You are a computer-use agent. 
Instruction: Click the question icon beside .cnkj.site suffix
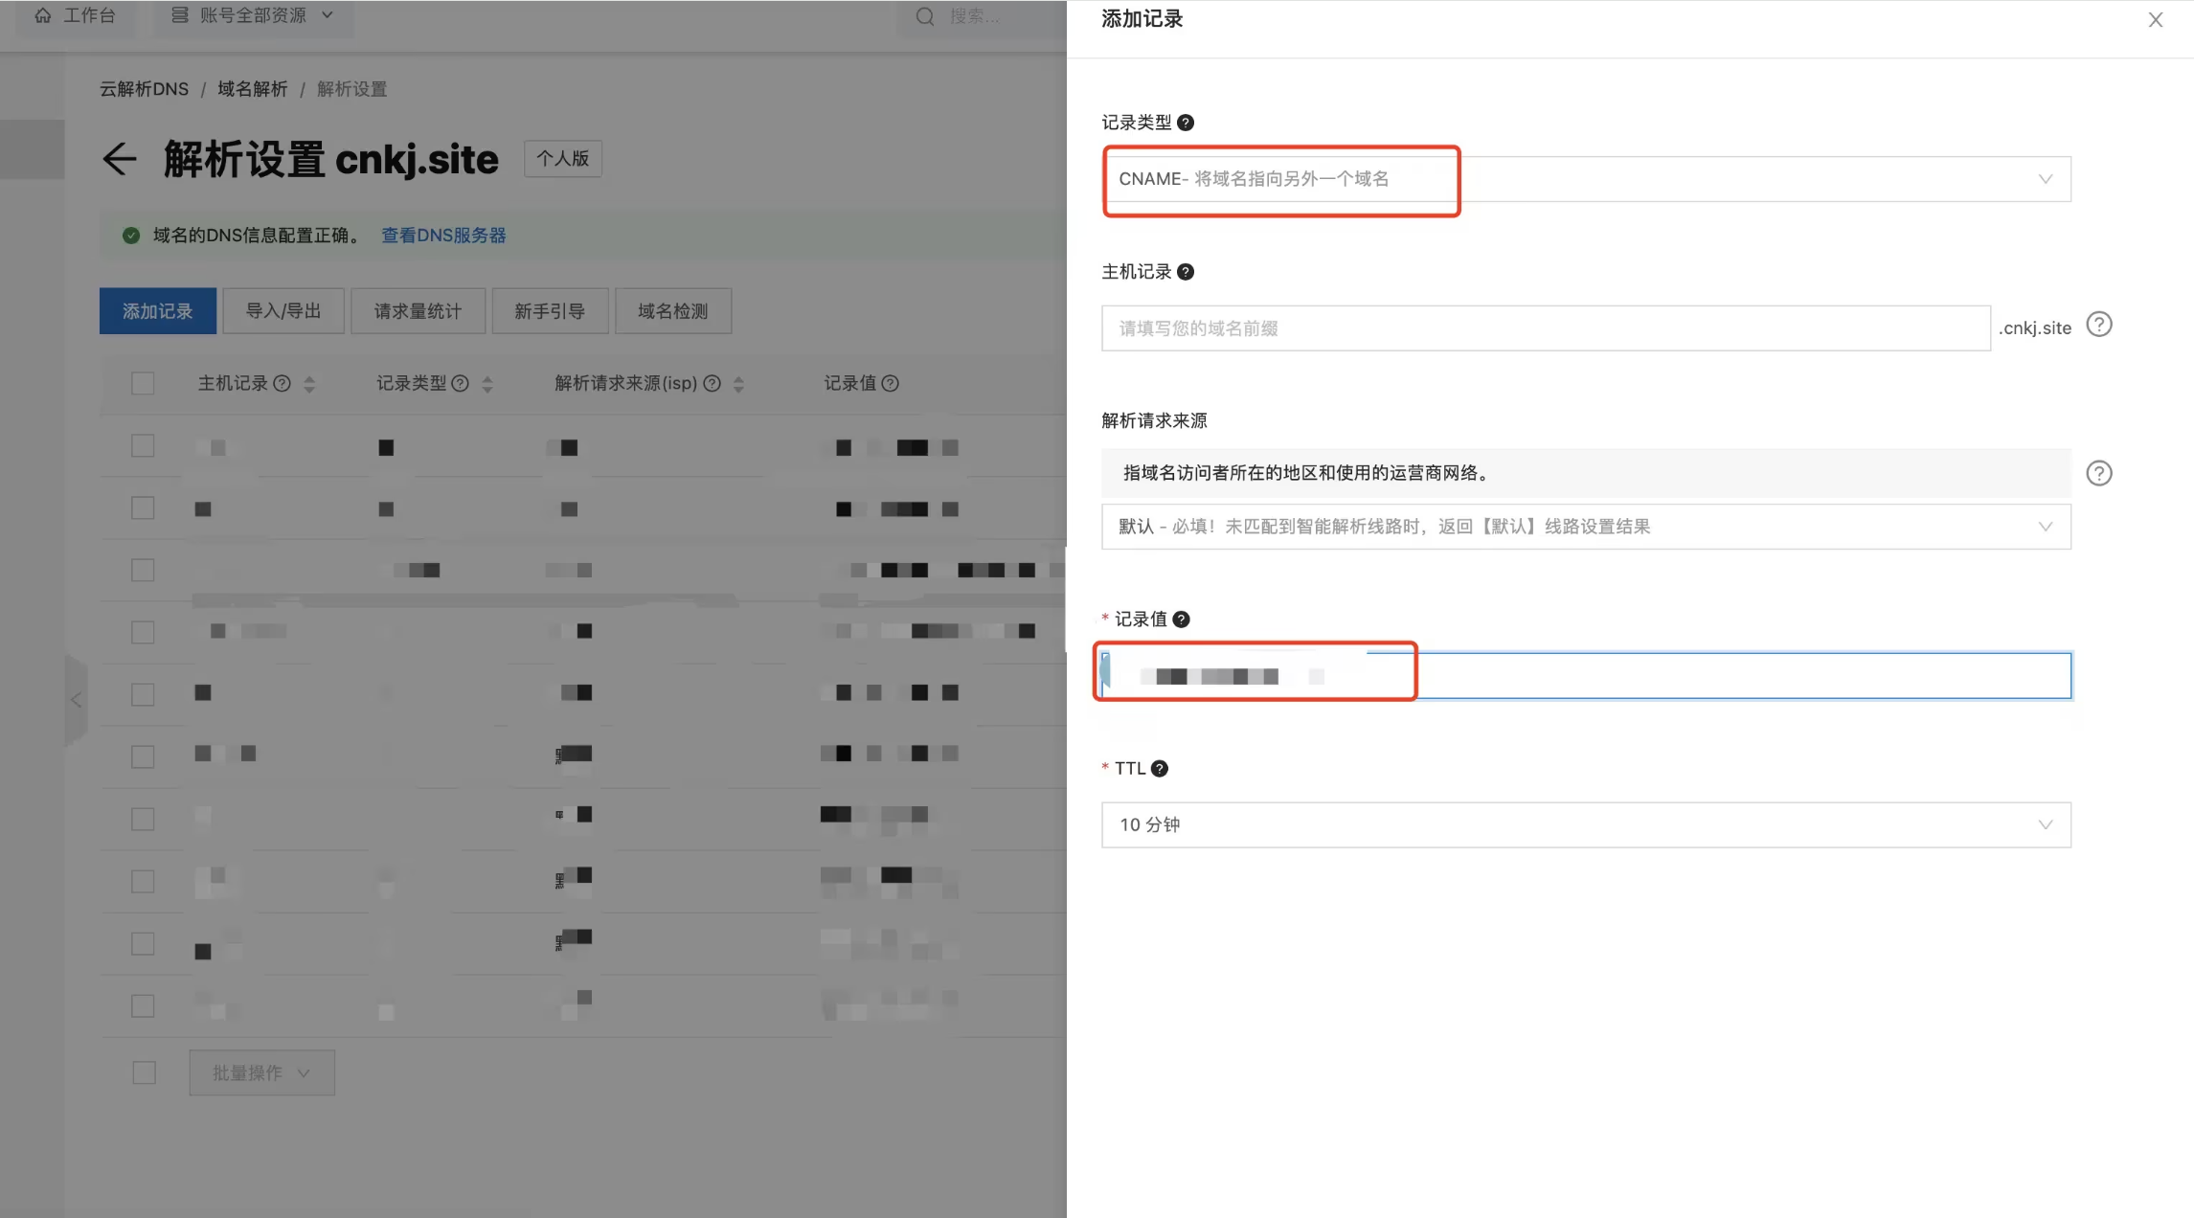click(x=2098, y=326)
